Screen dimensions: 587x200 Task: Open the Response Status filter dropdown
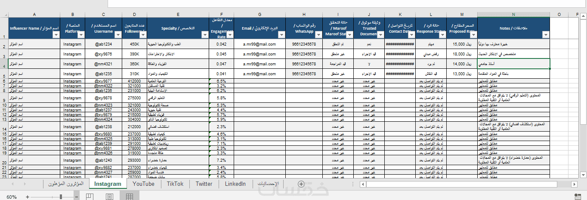point(442,35)
